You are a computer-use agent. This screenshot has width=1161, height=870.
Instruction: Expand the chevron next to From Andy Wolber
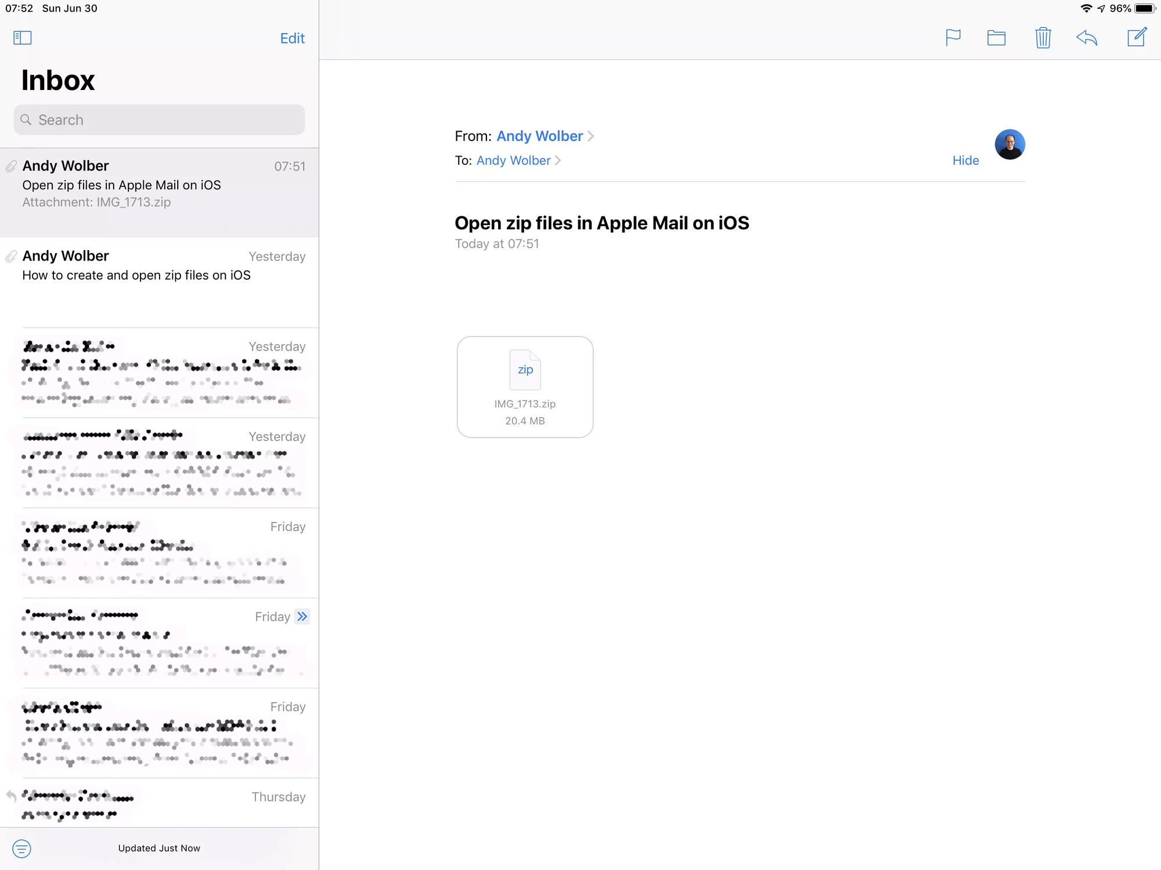(x=591, y=136)
